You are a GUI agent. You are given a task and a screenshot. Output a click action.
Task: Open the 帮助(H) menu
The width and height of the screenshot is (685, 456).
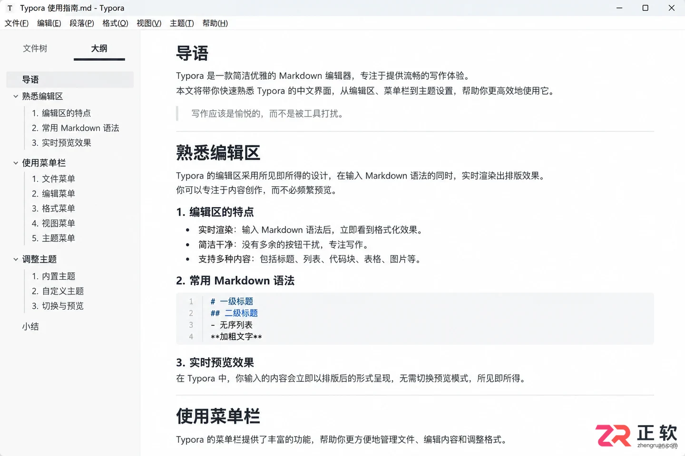[x=215, y=23]
